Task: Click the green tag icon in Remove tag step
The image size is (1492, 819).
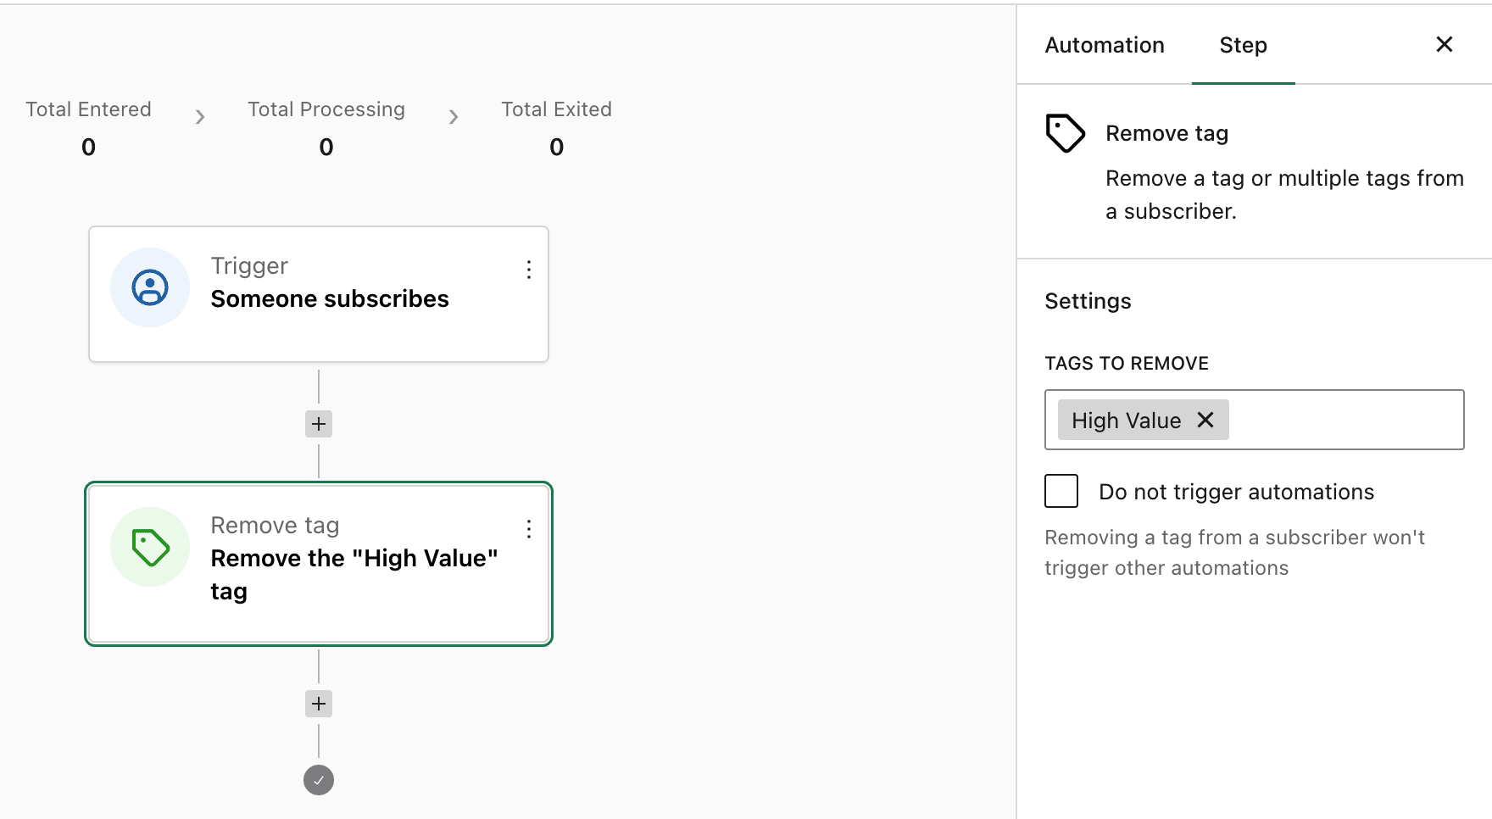Action: click(150, 547)
